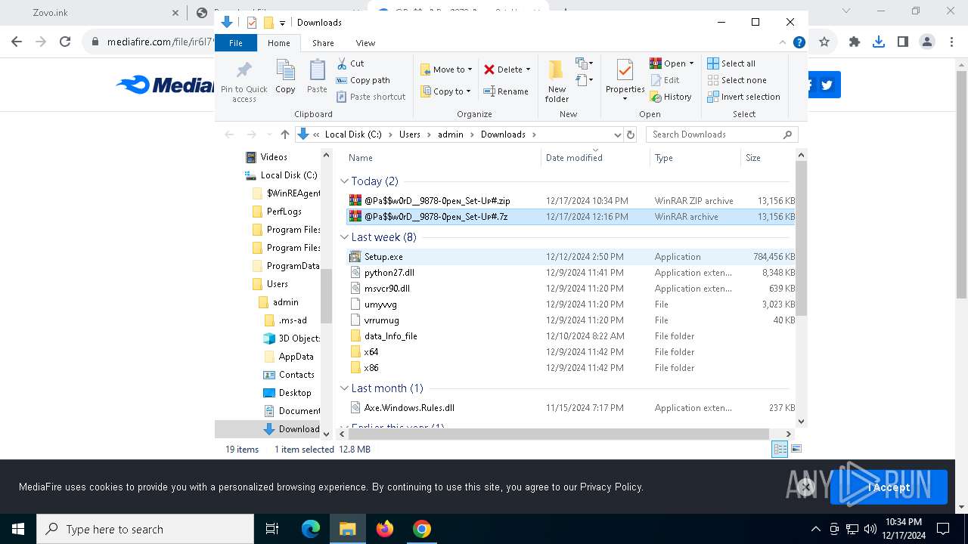
Task: Open the Windows Start menu
Action: pos(18,529)
